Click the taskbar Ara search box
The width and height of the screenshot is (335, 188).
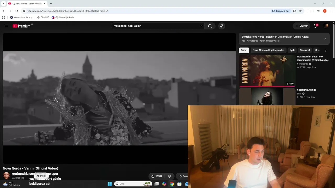[133, 184]
